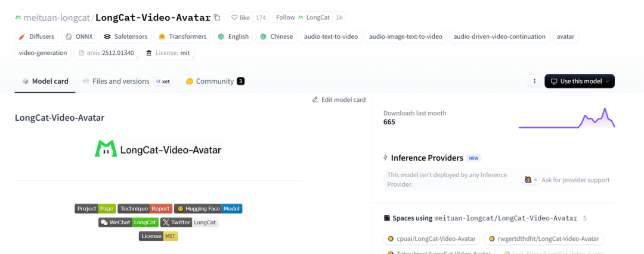Viewport: 644px width, 254px height.
Task: Click the Edit model card pencil link
Action: [339, 99]
